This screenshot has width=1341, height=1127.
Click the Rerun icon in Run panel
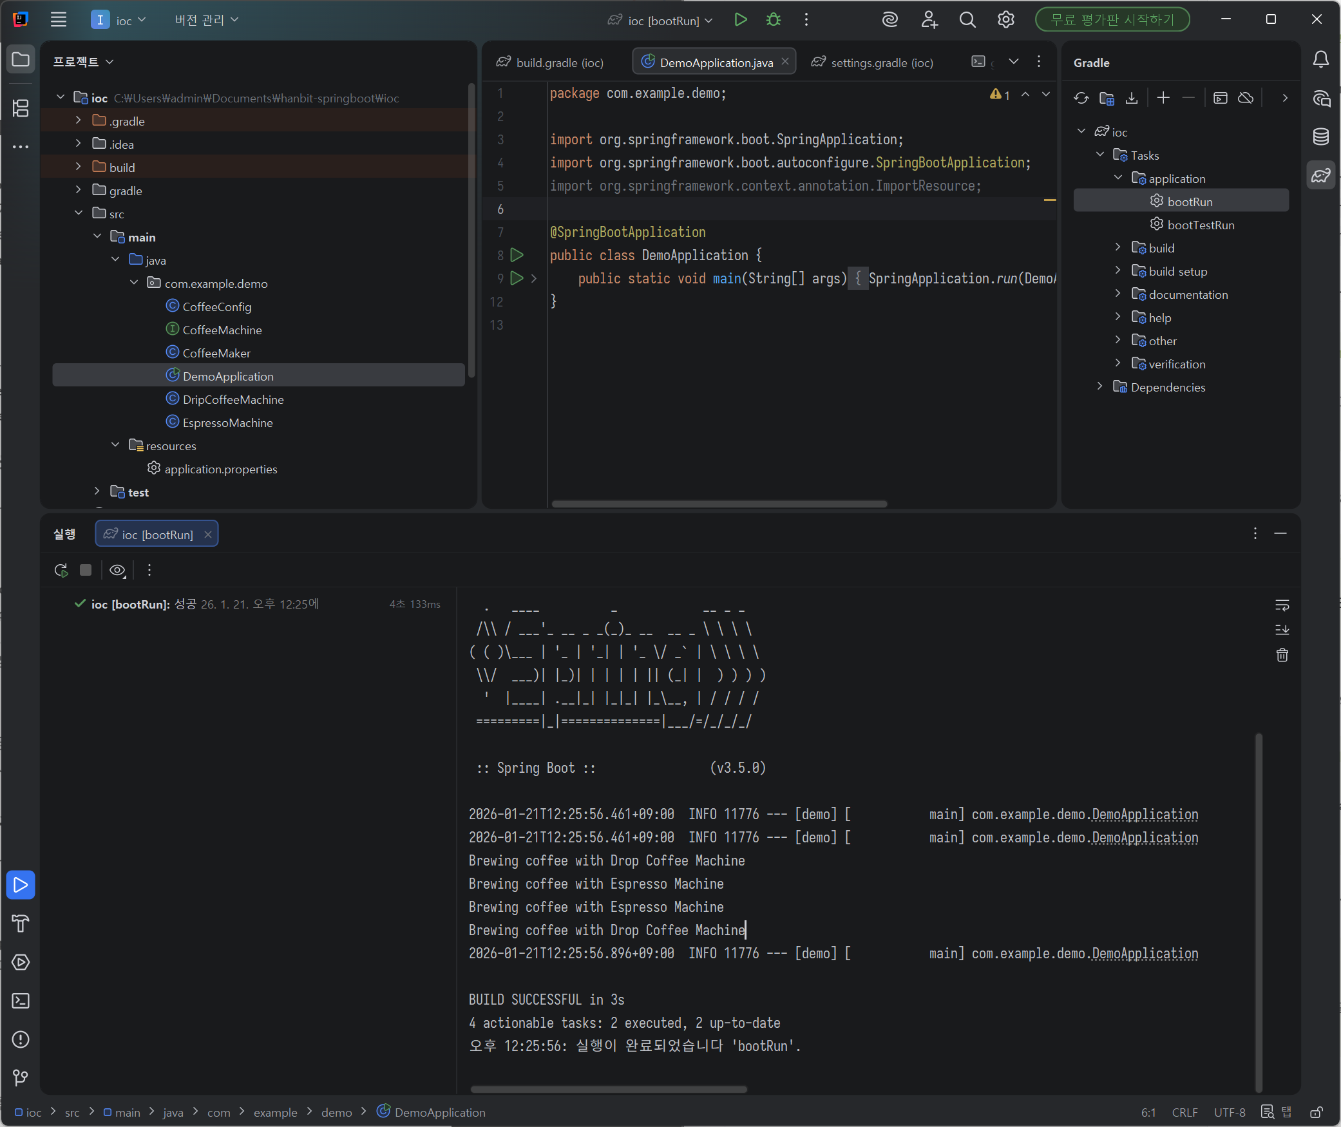[x=61, y=570]
